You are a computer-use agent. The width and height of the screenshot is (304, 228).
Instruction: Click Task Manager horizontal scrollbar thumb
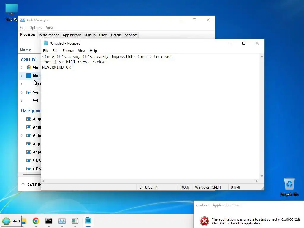coord(32,174)
